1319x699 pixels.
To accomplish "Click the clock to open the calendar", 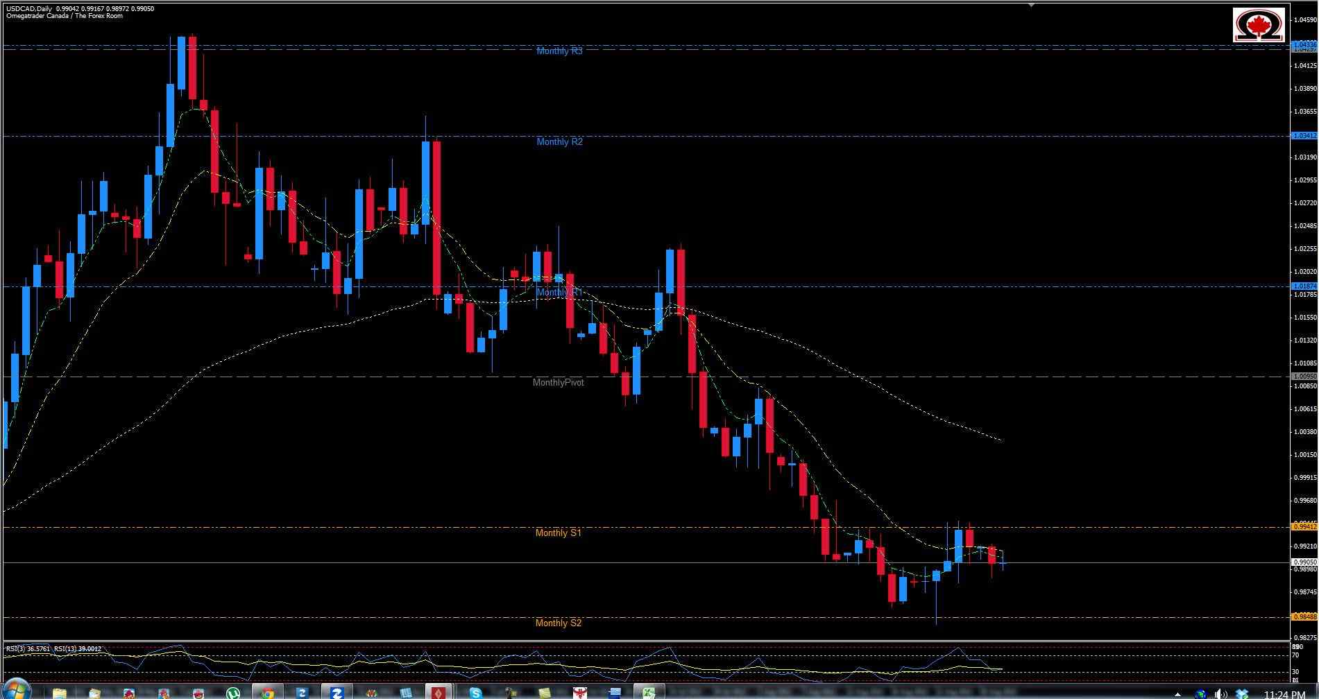I will 1286,693.
